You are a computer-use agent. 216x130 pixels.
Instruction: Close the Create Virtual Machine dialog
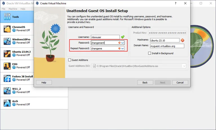185,3
